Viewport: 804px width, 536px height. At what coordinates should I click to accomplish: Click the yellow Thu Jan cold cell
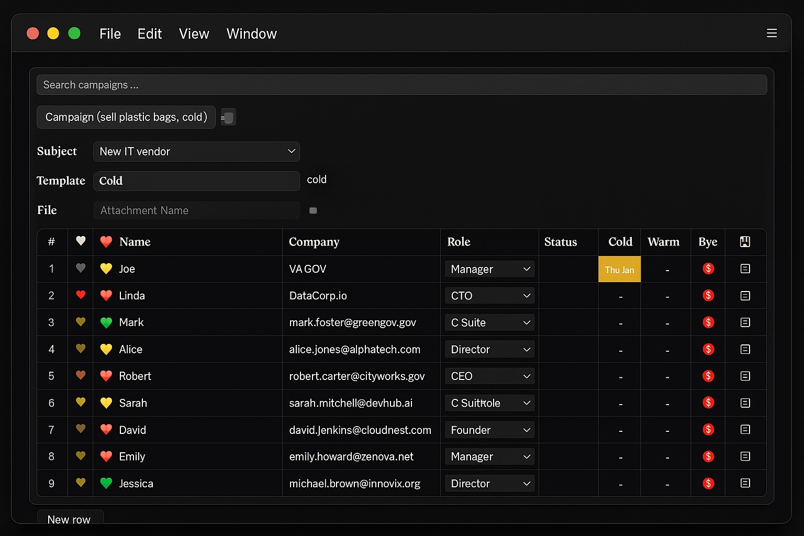point(620,269)
